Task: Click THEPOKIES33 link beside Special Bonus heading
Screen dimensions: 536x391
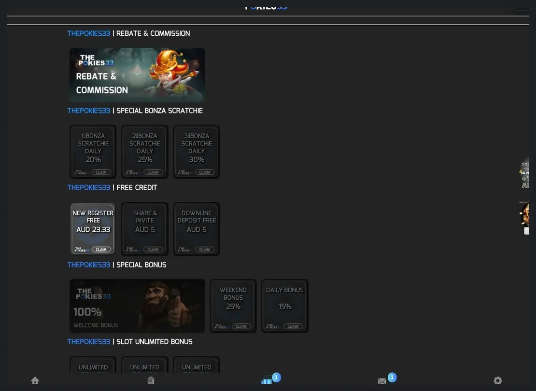Action: click(x=88, y=265)
